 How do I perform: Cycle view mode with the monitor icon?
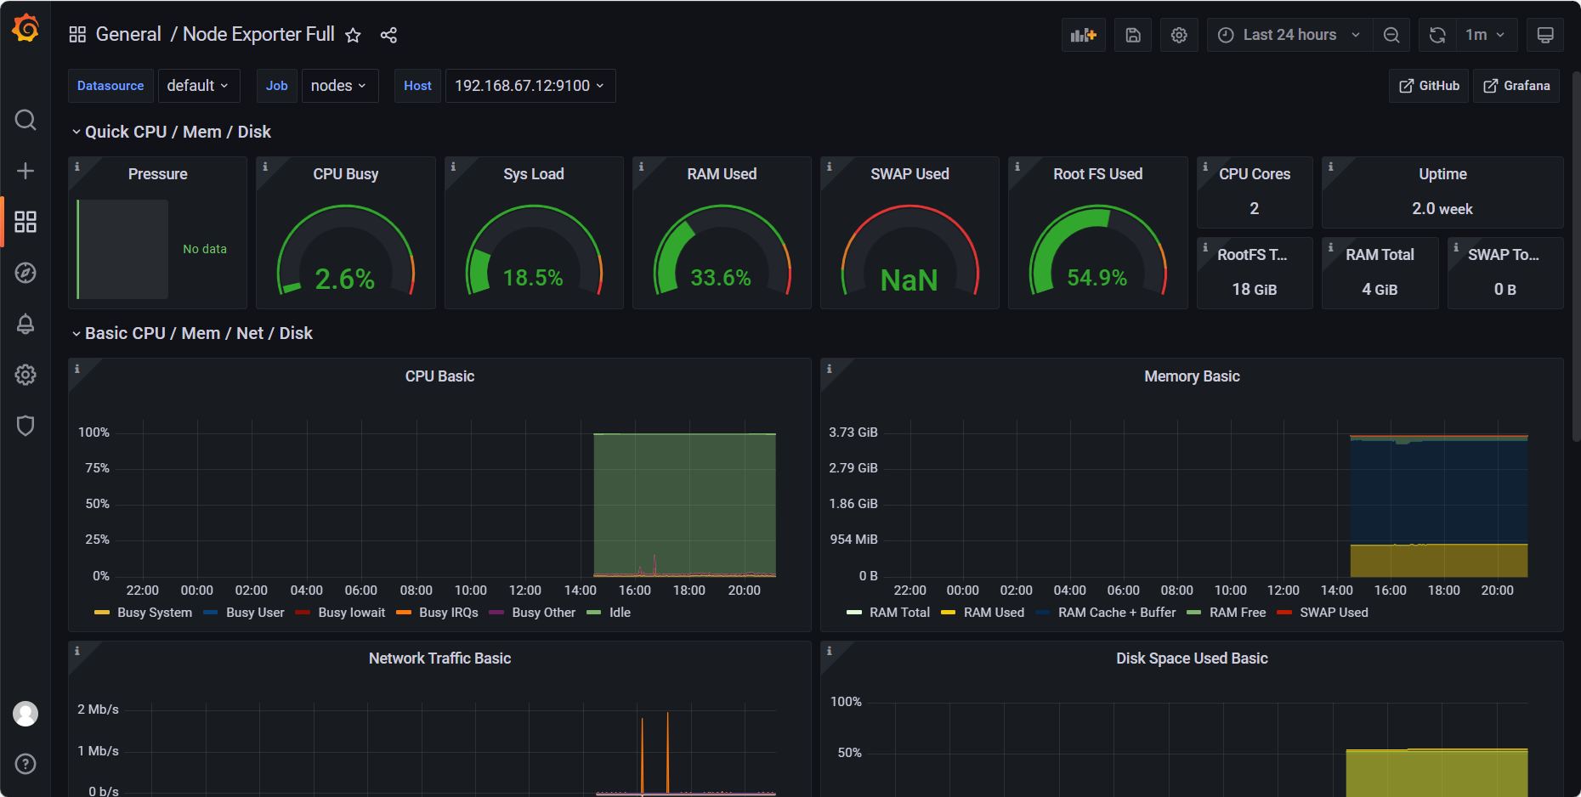click(1545, 35)
